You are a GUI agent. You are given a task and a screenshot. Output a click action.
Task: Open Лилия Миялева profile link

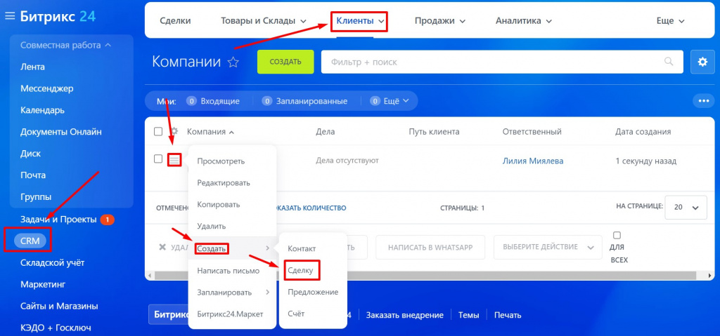tap(533, 161)
